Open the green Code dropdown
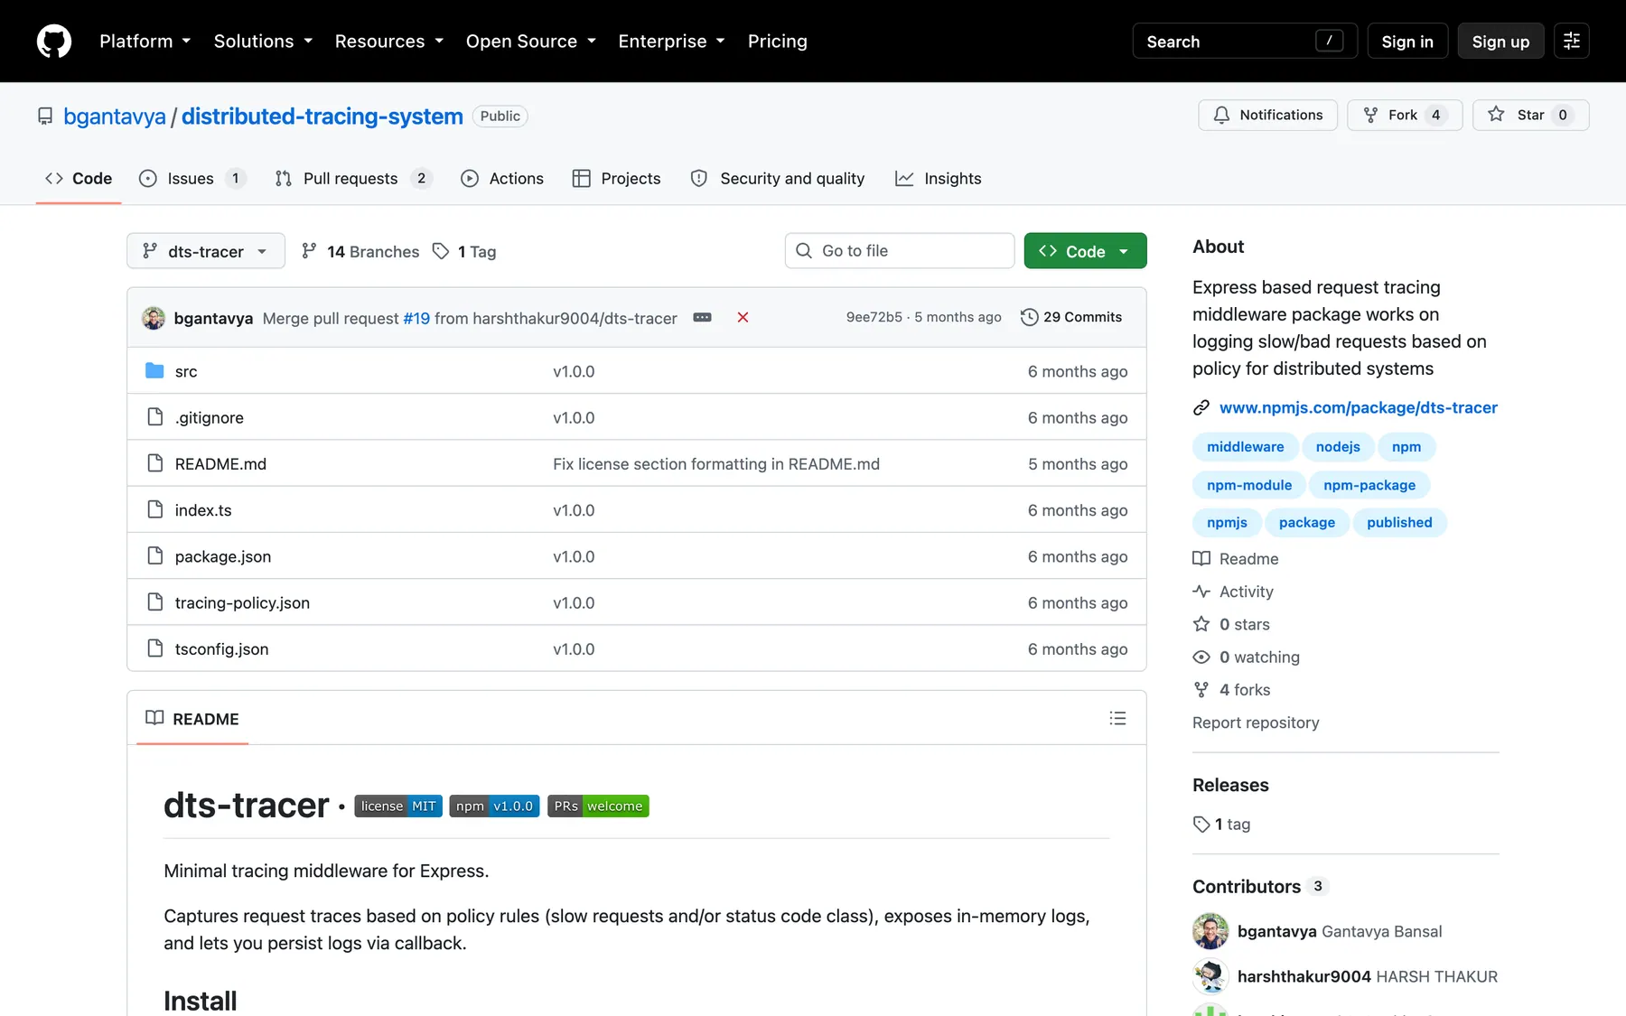Screen dimensions: 1626x1016 (x=1085, y=251)
